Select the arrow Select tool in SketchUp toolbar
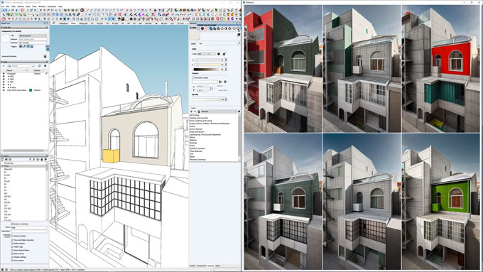Image resolution: width=483 pixels, height=272 pixels. (4, 10)
